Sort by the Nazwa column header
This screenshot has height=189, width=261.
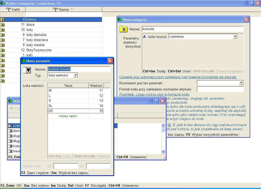64,9
